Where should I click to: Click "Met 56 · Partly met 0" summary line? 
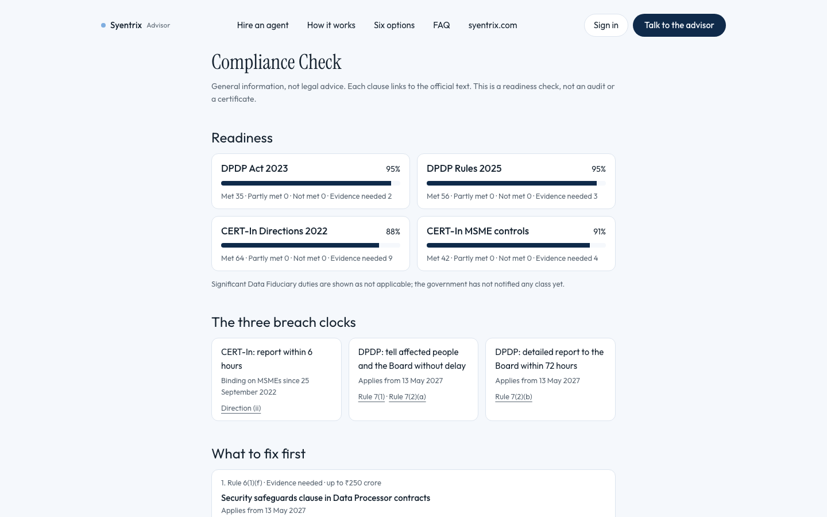click(x=512, y=196)
